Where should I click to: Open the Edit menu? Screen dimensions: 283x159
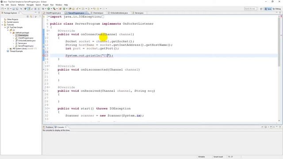[7, 5]
